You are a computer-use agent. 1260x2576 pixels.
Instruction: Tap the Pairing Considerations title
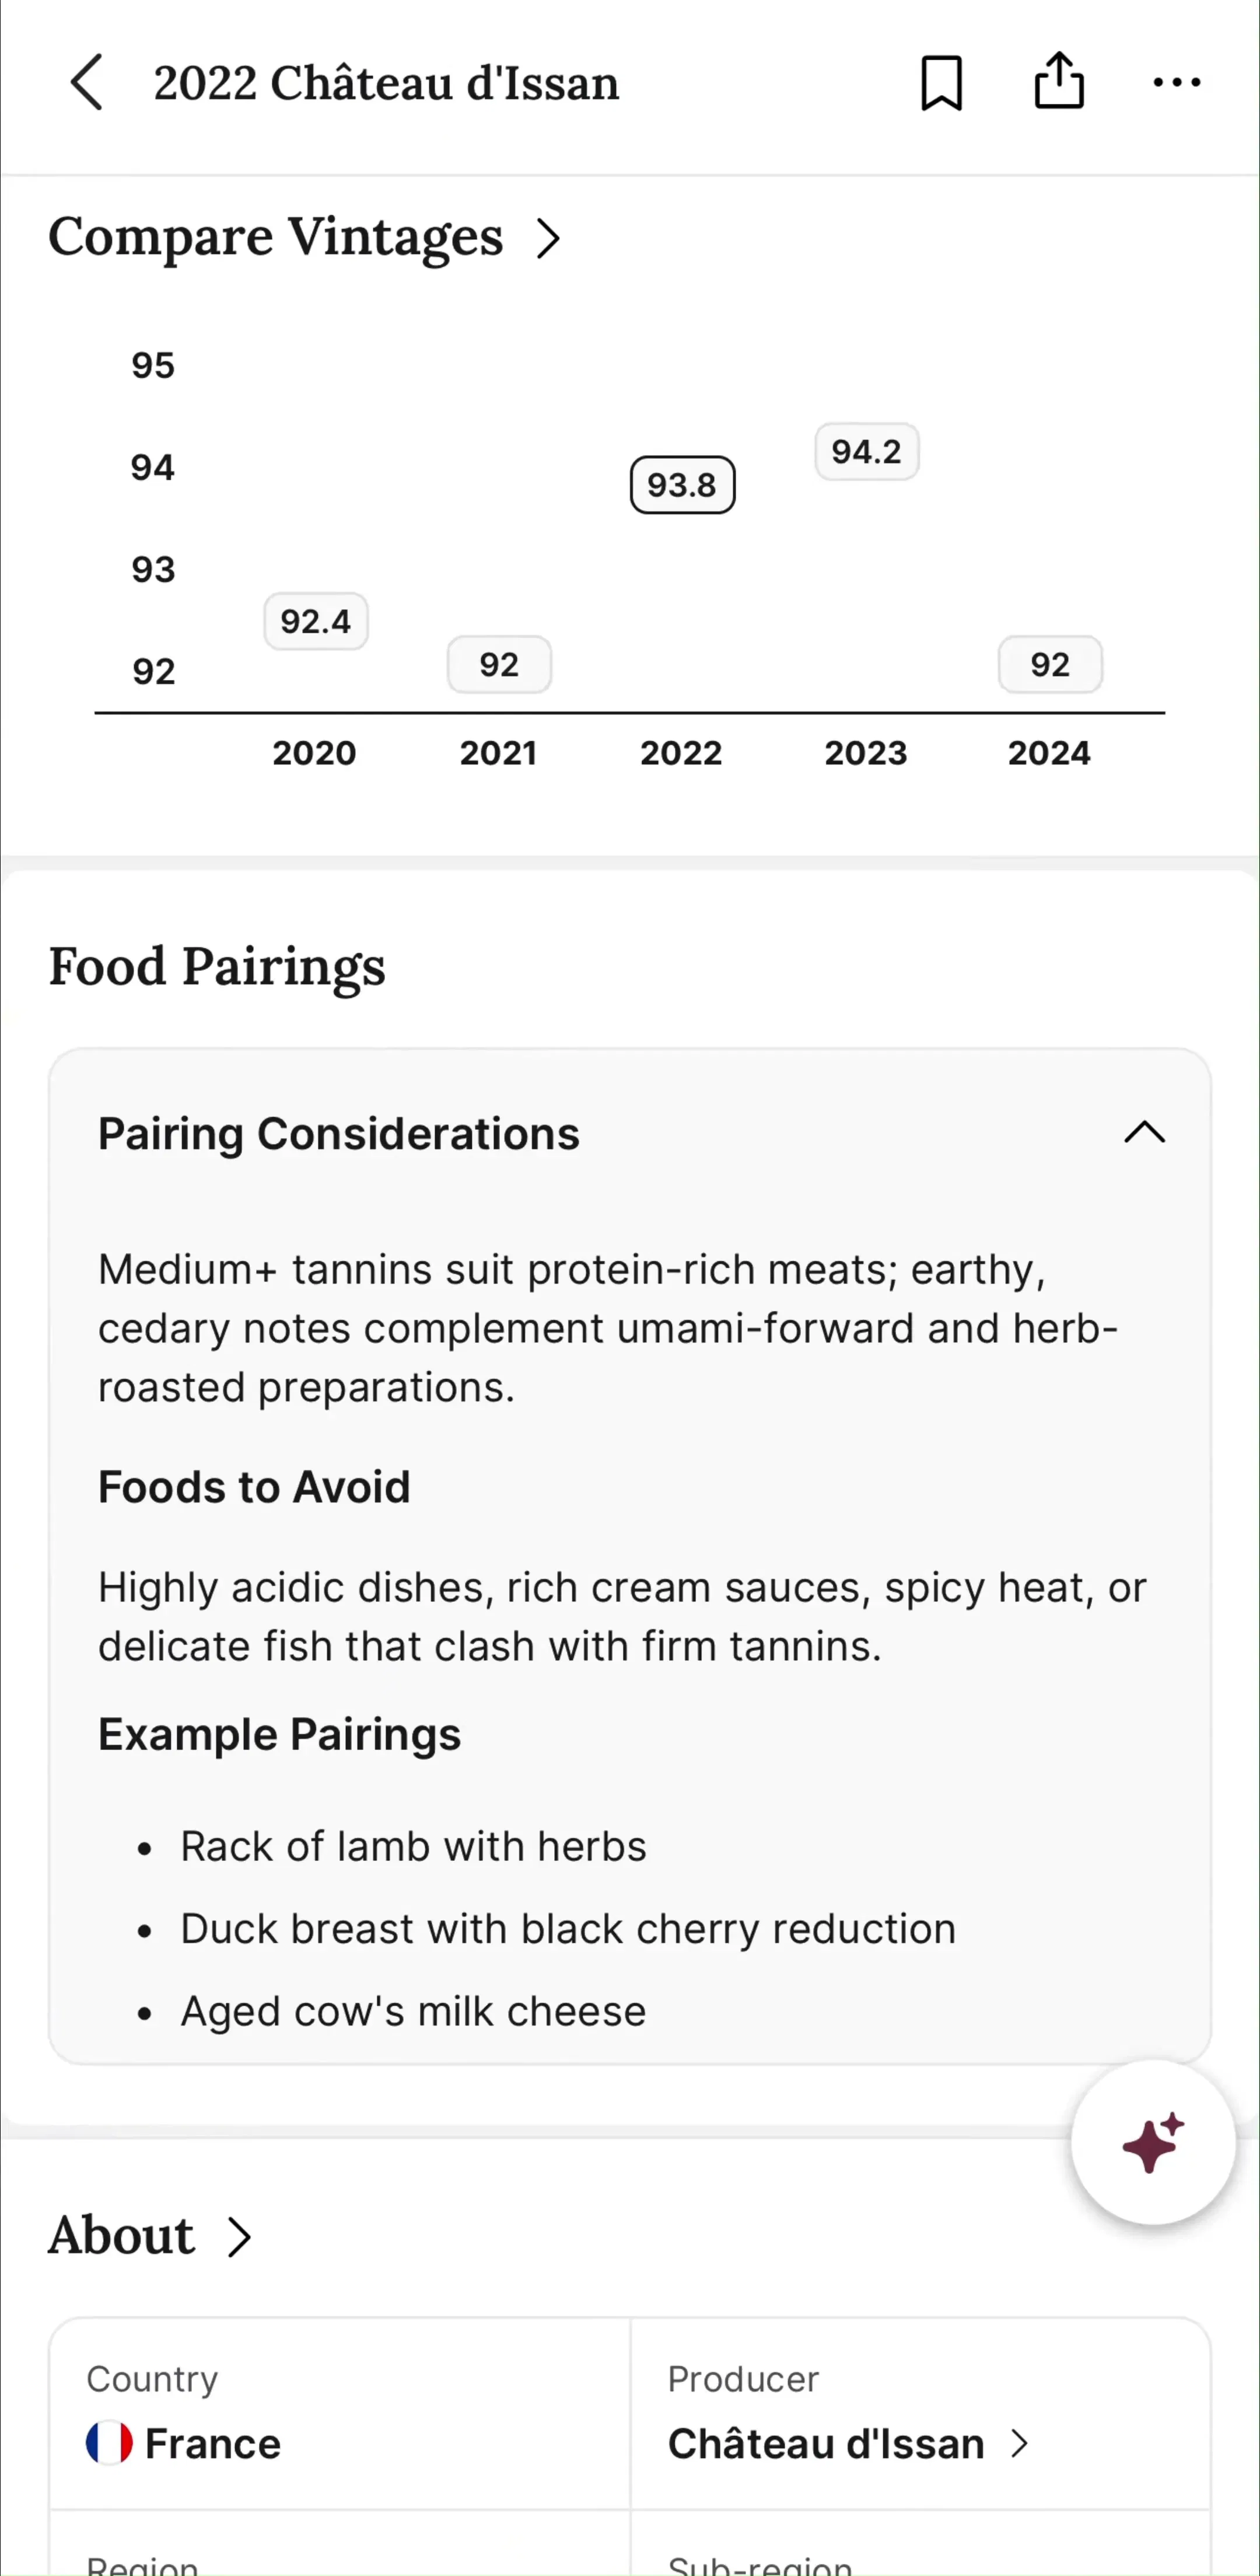pyautogui.click(x=339, y=1134)
